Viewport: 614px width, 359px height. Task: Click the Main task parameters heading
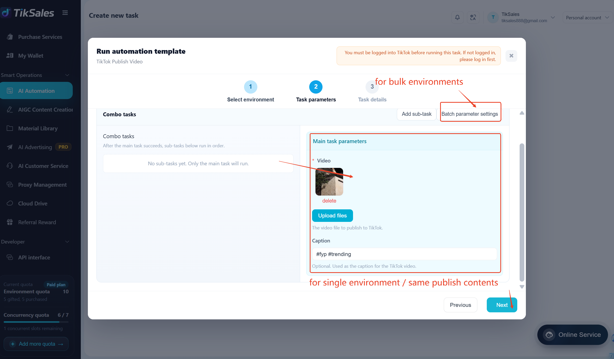pyautogui.click(x=339, y=141)
